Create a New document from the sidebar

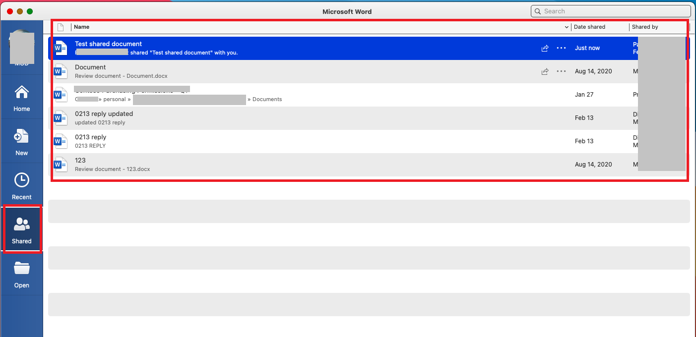[21, 142]
